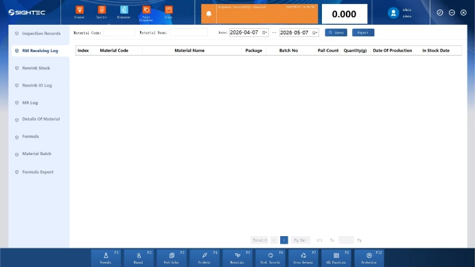475x267 pixels.
Task: Expand the start date picker 2026-04-07
Action: [x=265, y=32]
